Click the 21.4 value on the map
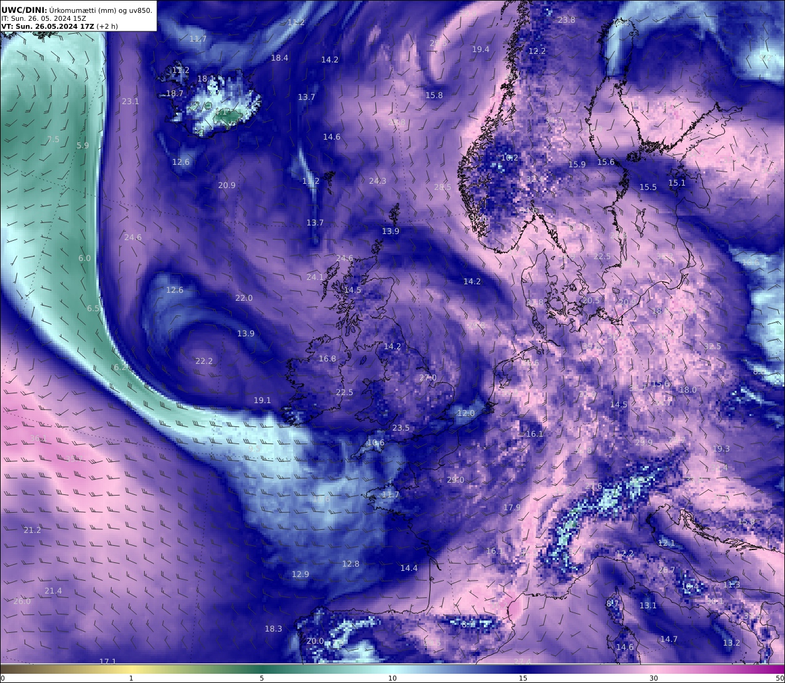Screen dimensions: 785x683 53,591
